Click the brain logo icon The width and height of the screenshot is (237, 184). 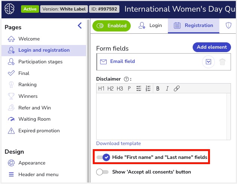tap(9, 9)
